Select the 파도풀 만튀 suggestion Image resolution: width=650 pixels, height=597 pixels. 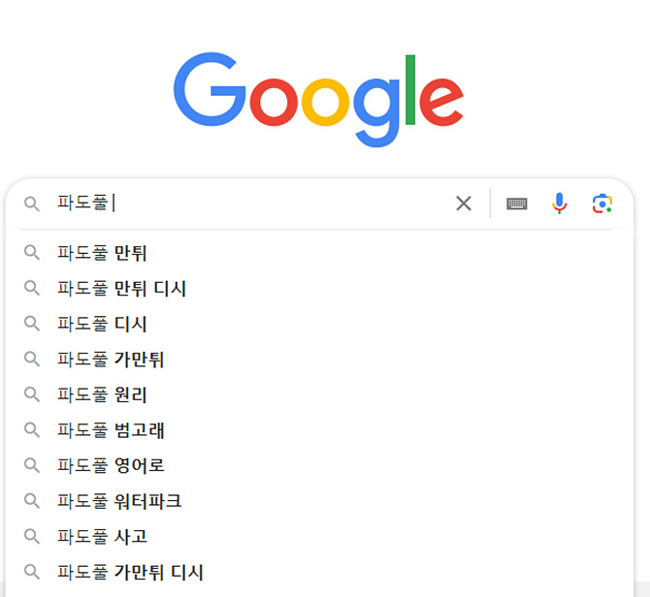[103, 253]
